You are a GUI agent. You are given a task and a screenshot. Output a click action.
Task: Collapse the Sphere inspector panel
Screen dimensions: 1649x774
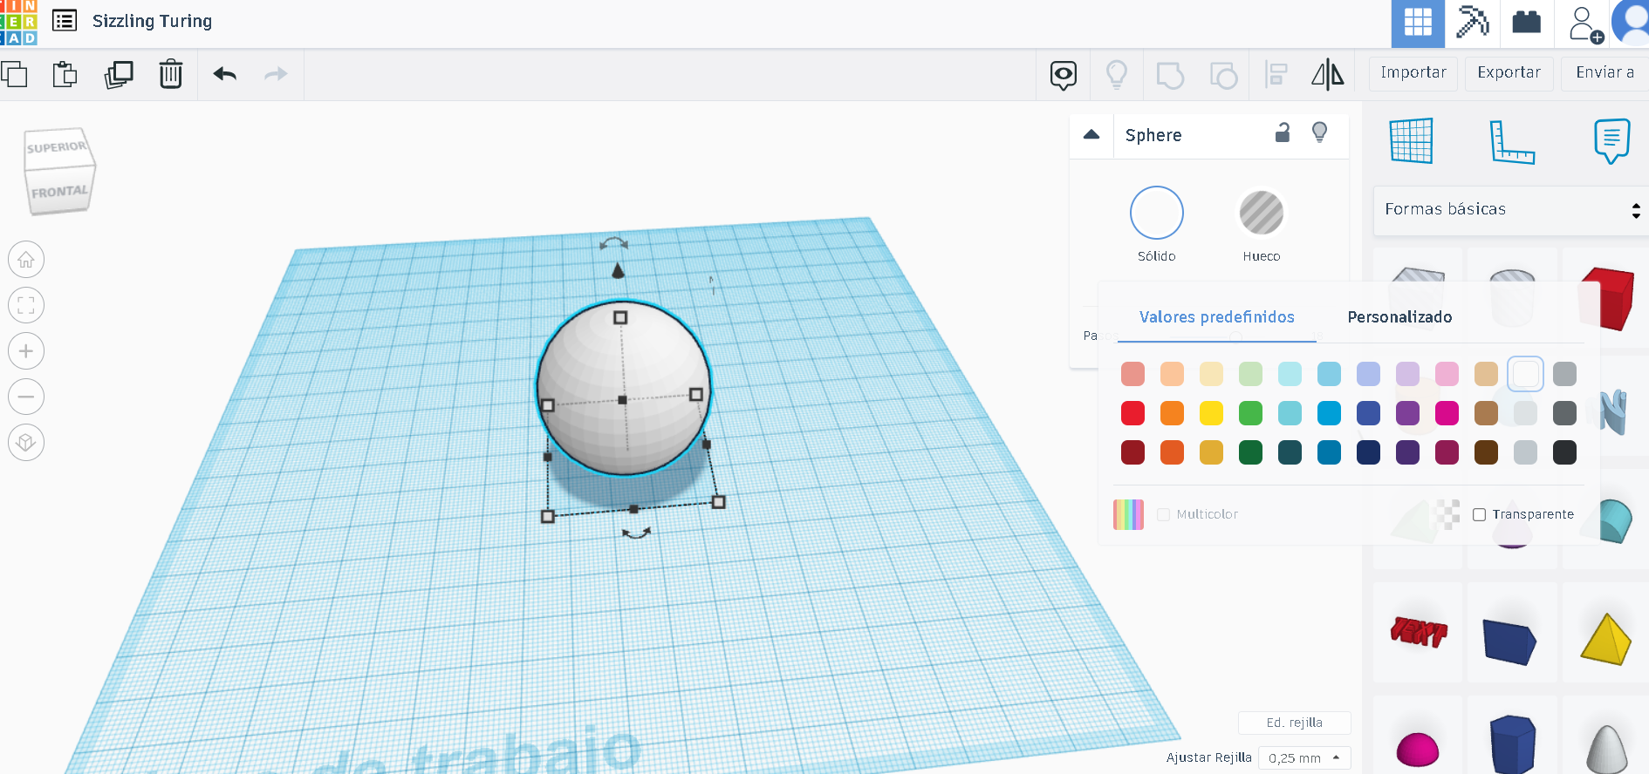point(1091,134)
